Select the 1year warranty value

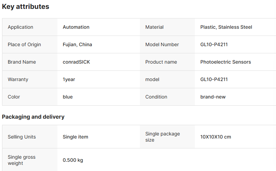coord(69,79)
